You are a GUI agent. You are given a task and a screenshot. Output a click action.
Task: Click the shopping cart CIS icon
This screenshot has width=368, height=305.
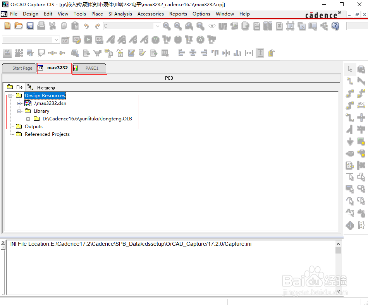97,53
